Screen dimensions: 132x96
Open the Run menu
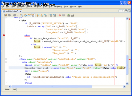(x=50, y=7)
